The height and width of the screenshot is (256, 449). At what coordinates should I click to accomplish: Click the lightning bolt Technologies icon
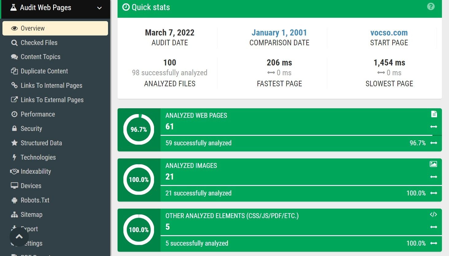point(14,157)
